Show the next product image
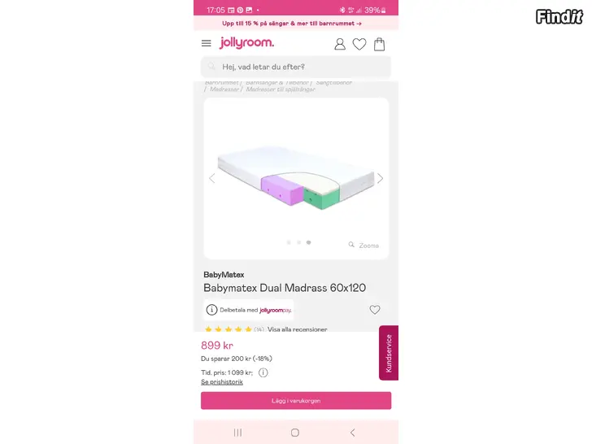The height and width of the screenshot is (444, 592). (381, 178)
